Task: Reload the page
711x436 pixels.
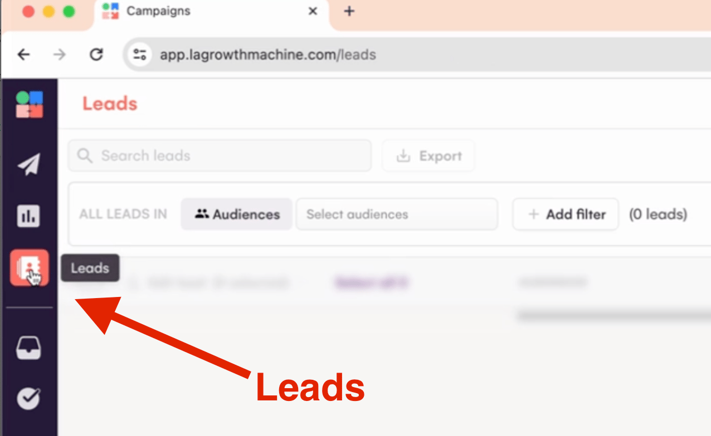Action: tap(96, 54)
